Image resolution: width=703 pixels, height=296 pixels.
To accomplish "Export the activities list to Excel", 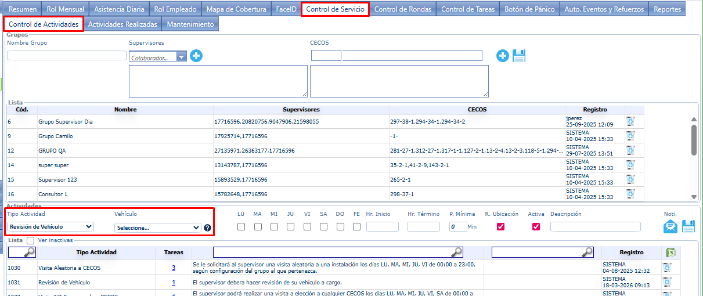I will coord(669,252).
